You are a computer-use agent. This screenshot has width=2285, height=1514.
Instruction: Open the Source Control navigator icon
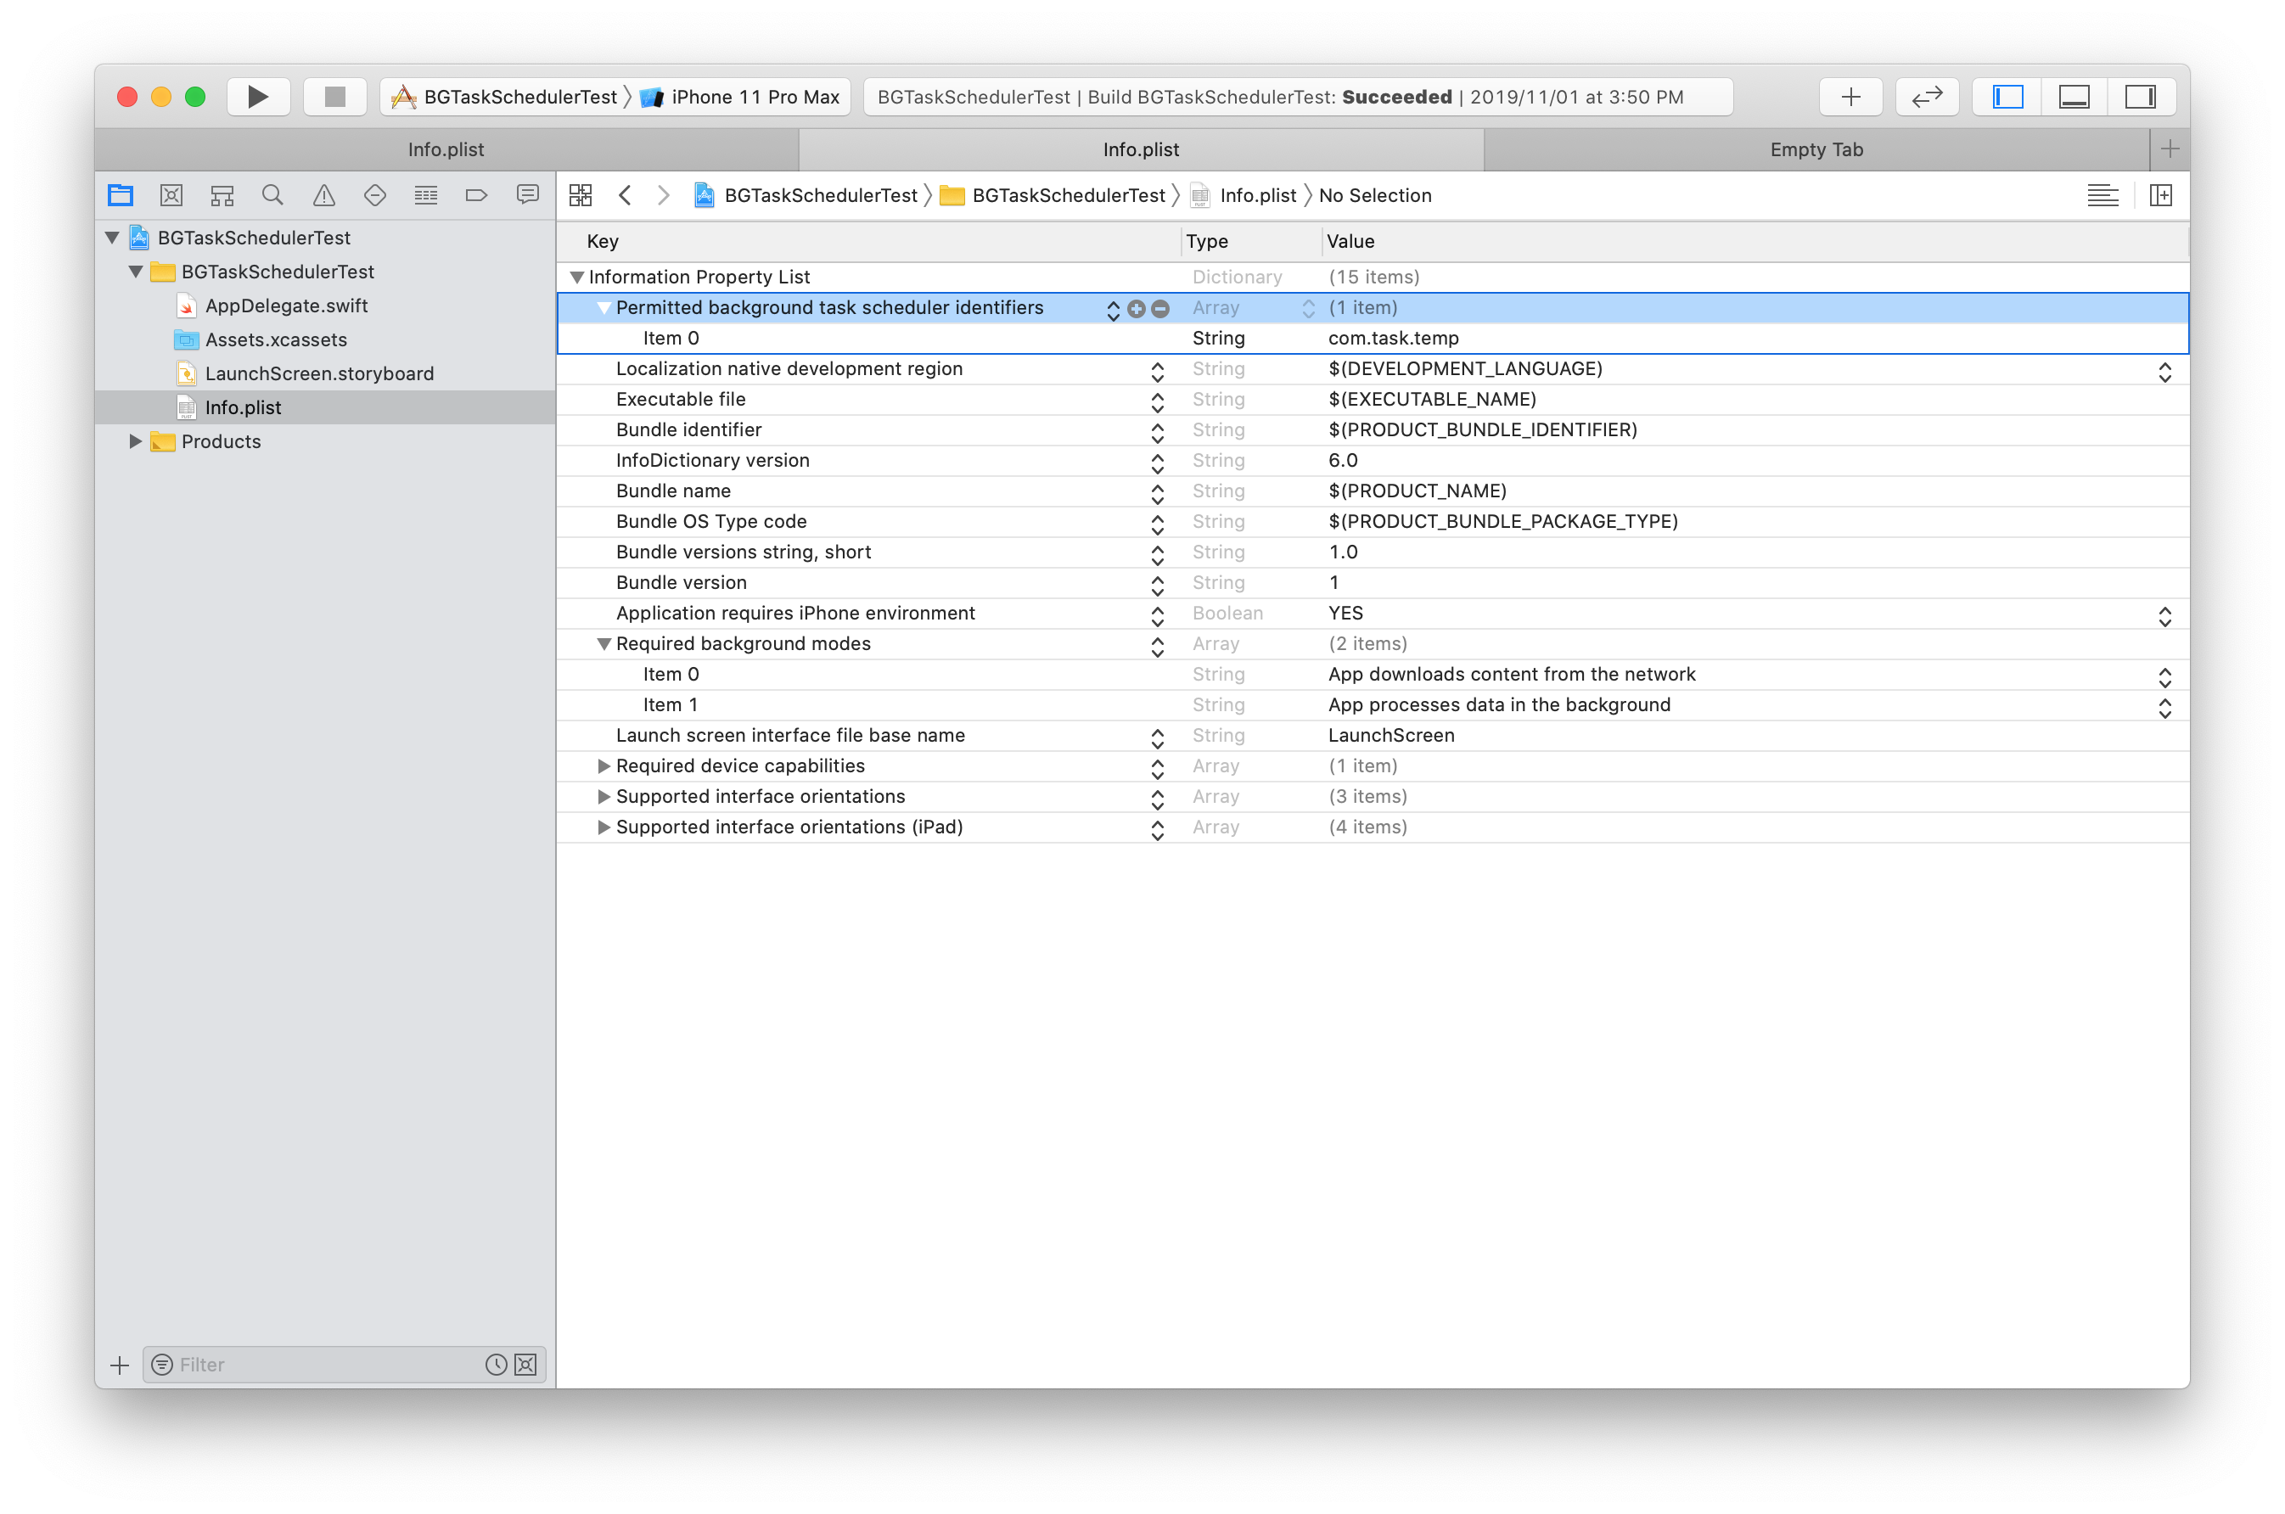coord(171,195)
